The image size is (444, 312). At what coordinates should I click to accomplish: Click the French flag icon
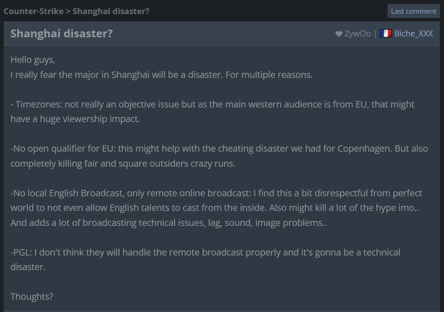[x=386, y=33]
